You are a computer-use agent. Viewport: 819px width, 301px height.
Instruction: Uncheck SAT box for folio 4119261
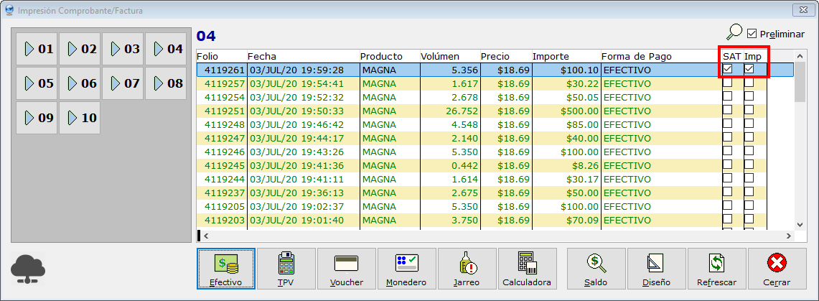click(x=728, y=70)
